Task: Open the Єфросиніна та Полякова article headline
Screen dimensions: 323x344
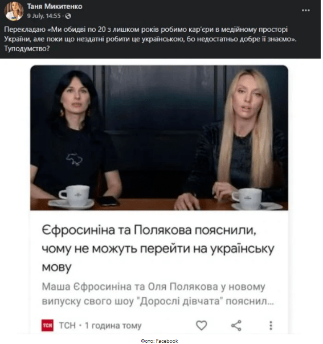Action: [x=158, y=248]
